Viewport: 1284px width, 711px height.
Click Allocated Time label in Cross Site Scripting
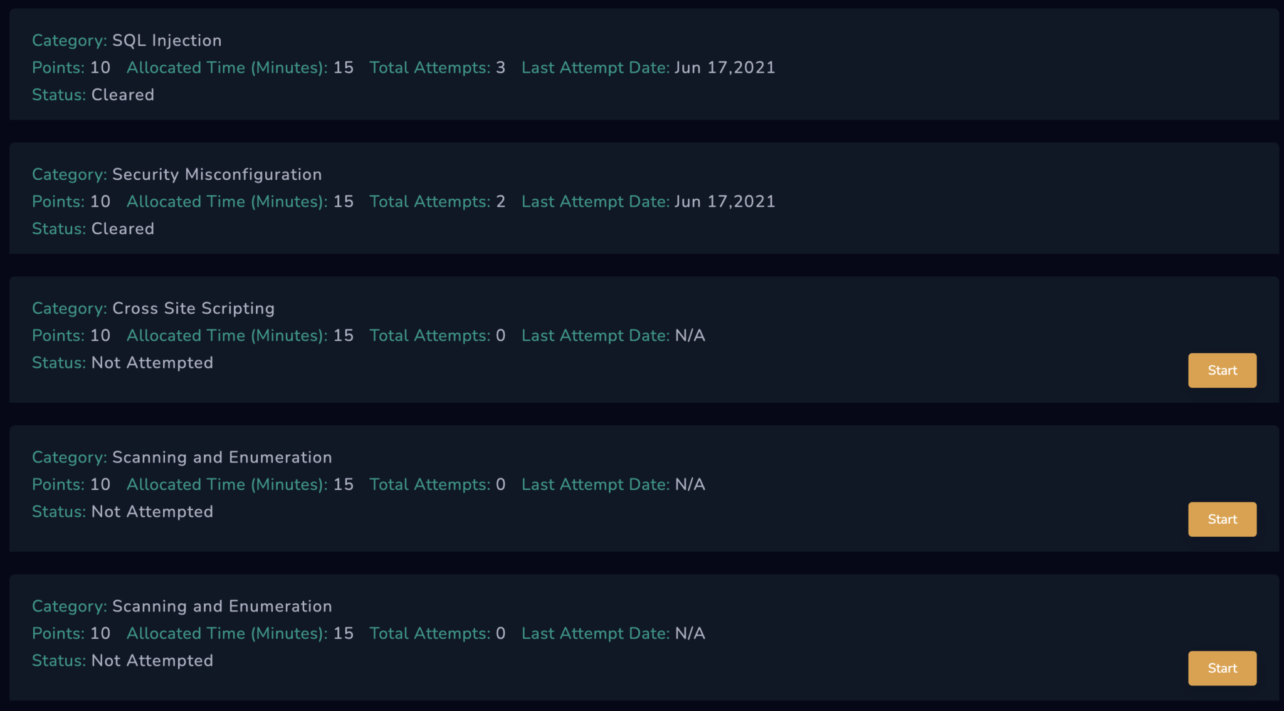point(226,336)
